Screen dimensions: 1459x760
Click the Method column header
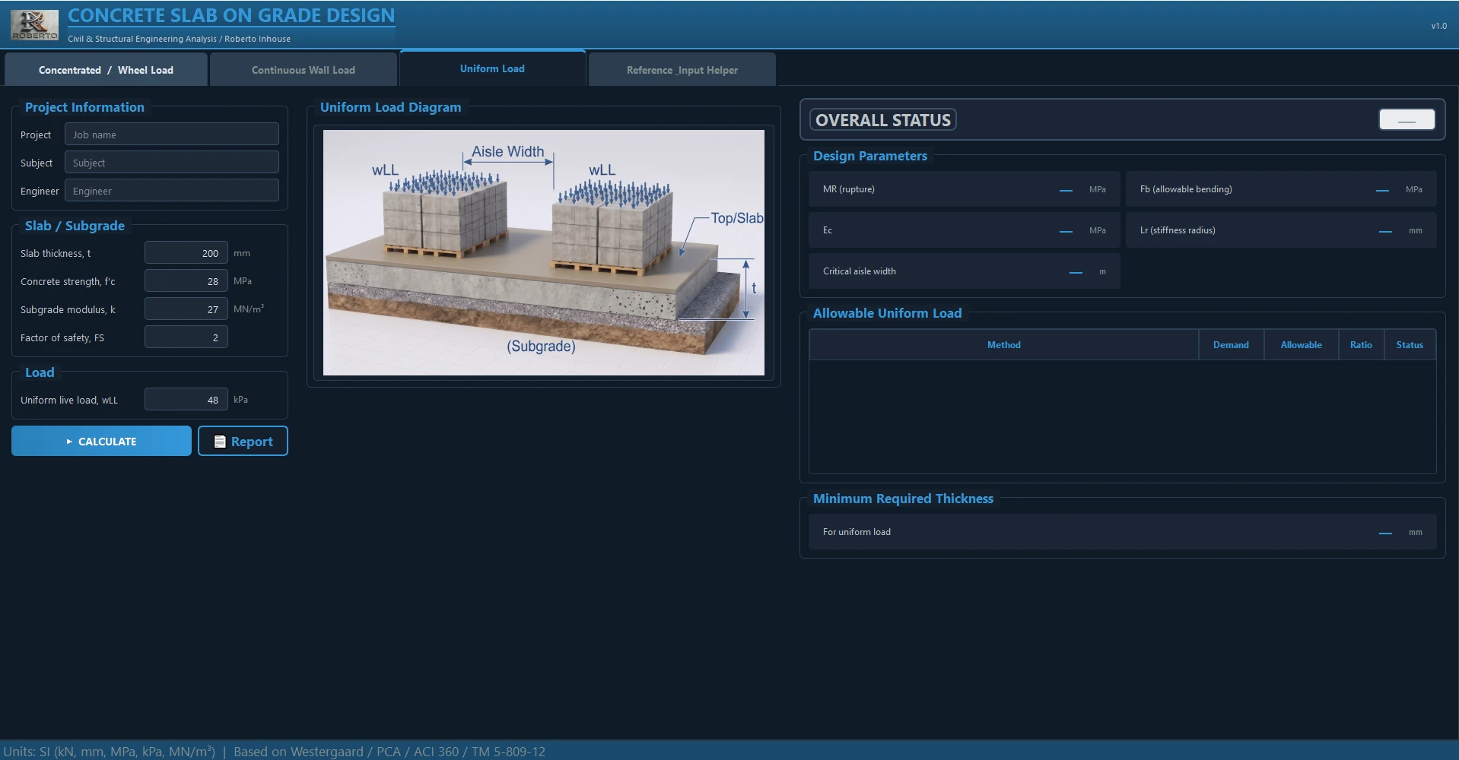tap(1004, 345)
